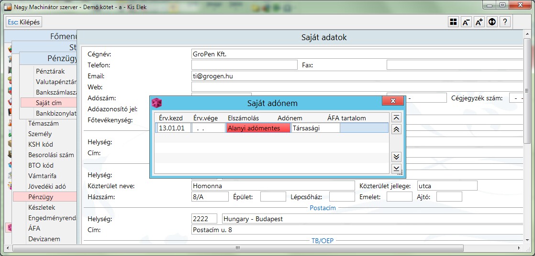Click the Házszám field containing 8/A
The width and height of the screenshot is (535, 256).
pos(210,197)
